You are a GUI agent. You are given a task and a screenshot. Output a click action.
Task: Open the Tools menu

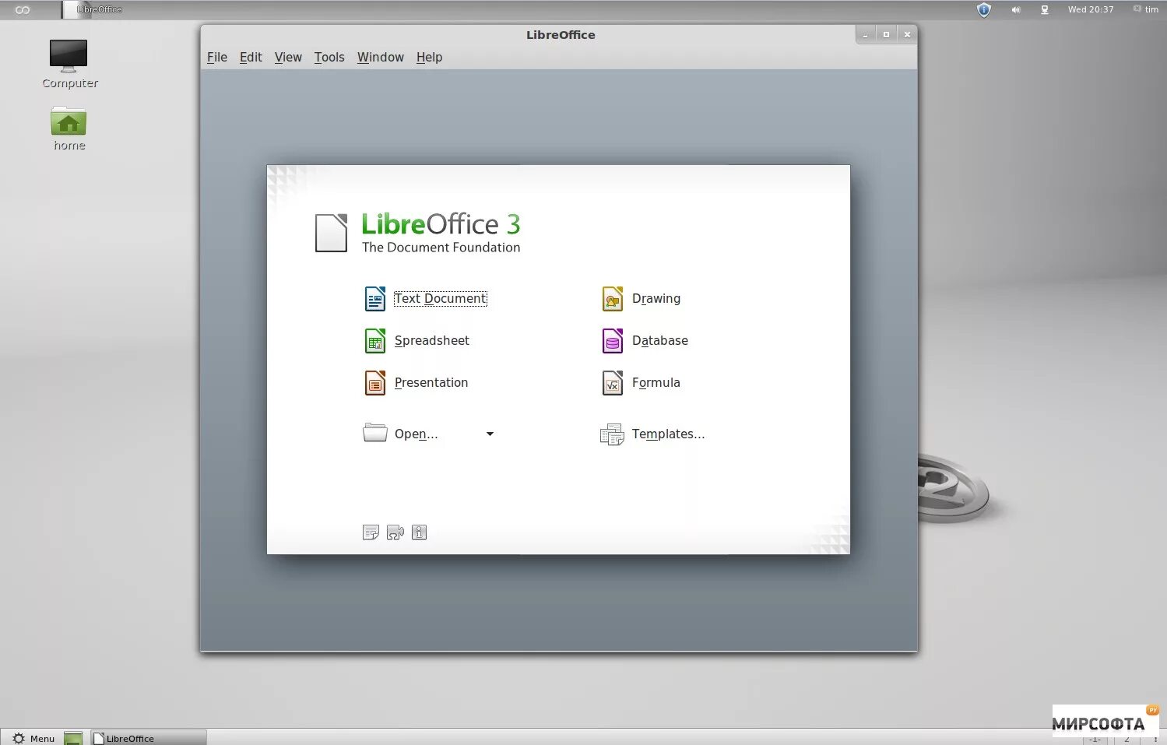click(329, 57)
